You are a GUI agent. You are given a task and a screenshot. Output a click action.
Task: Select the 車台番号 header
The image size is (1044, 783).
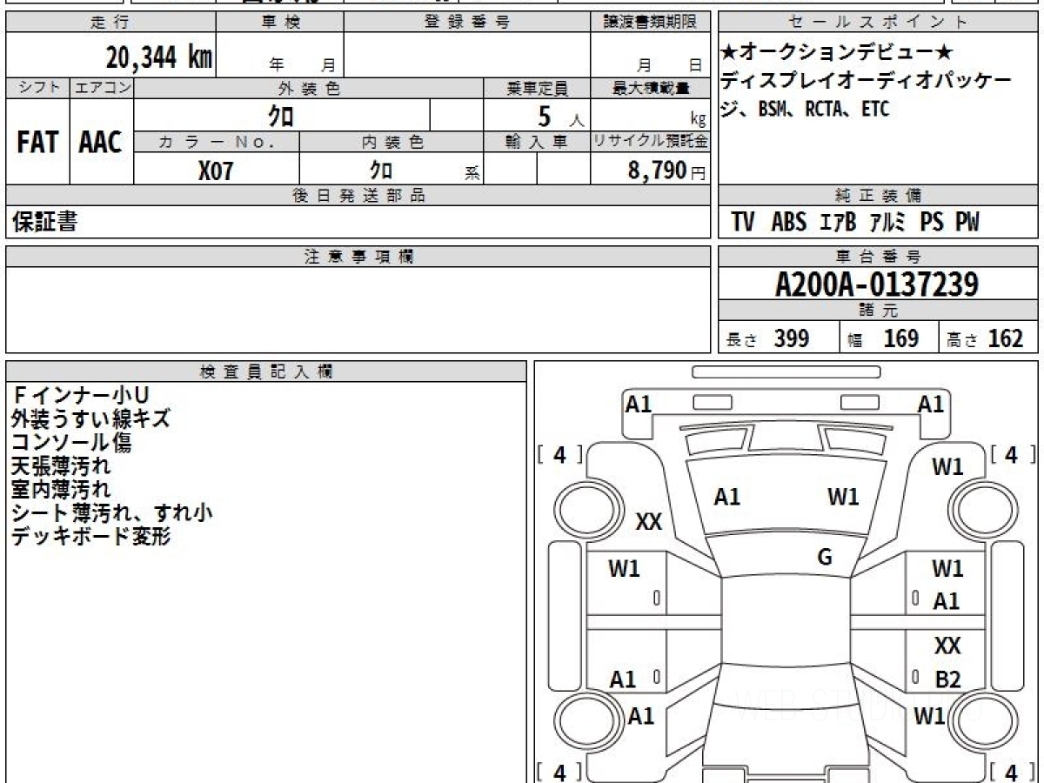click(878, 257)
